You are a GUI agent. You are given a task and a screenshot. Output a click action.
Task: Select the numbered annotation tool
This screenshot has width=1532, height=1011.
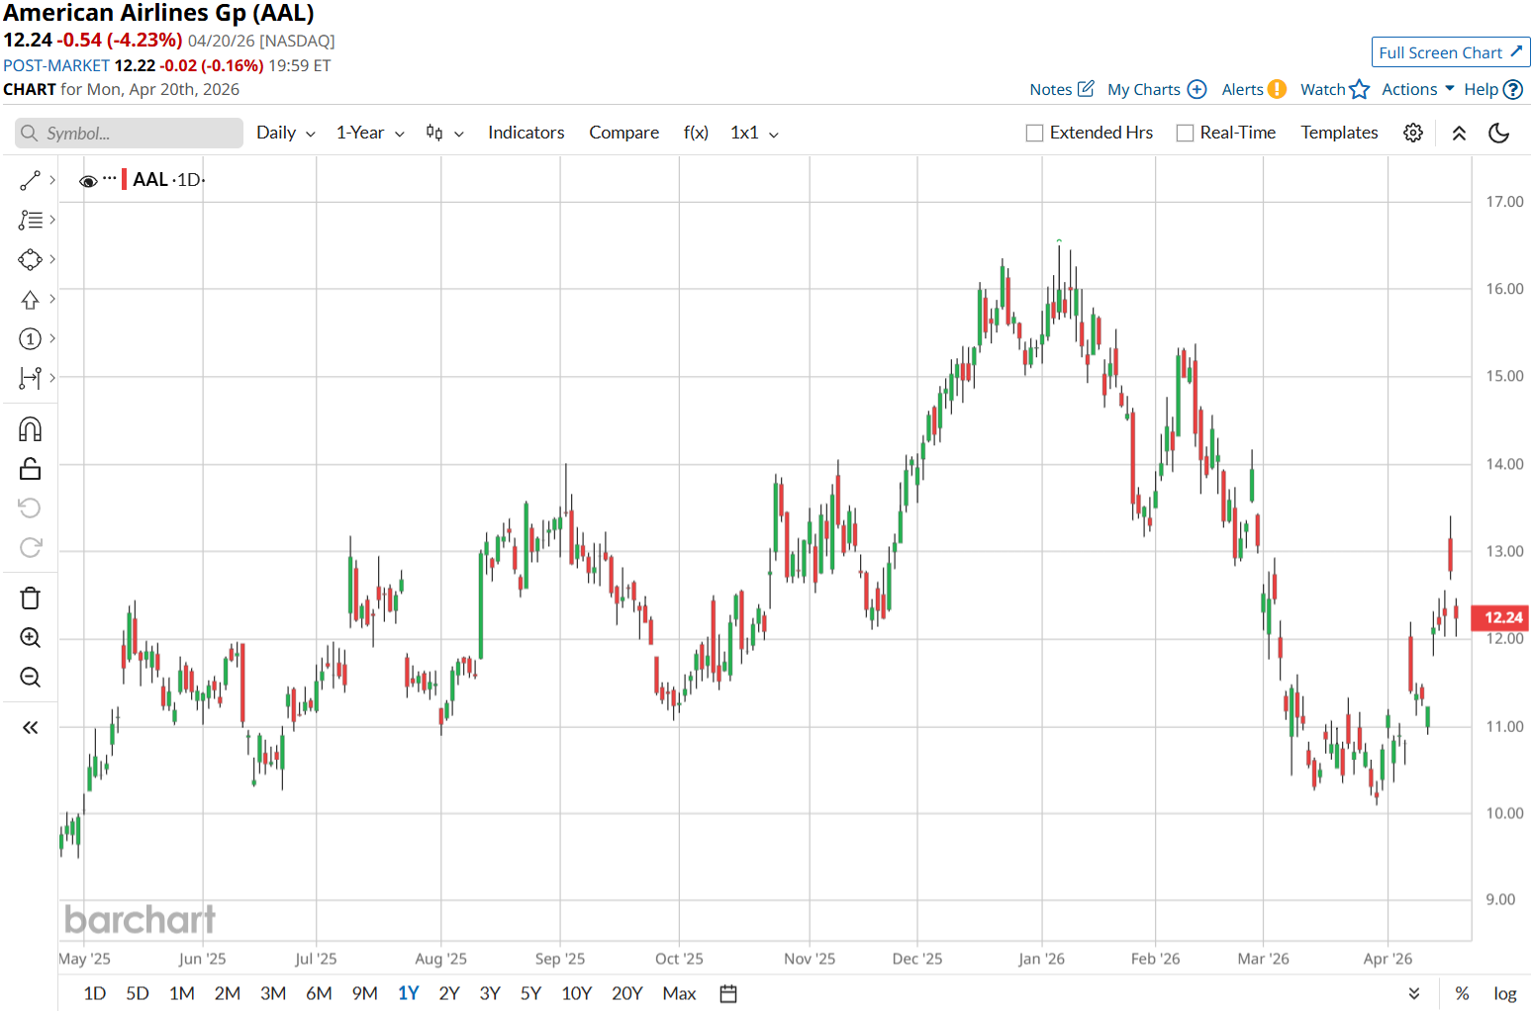tap(30, 338)
